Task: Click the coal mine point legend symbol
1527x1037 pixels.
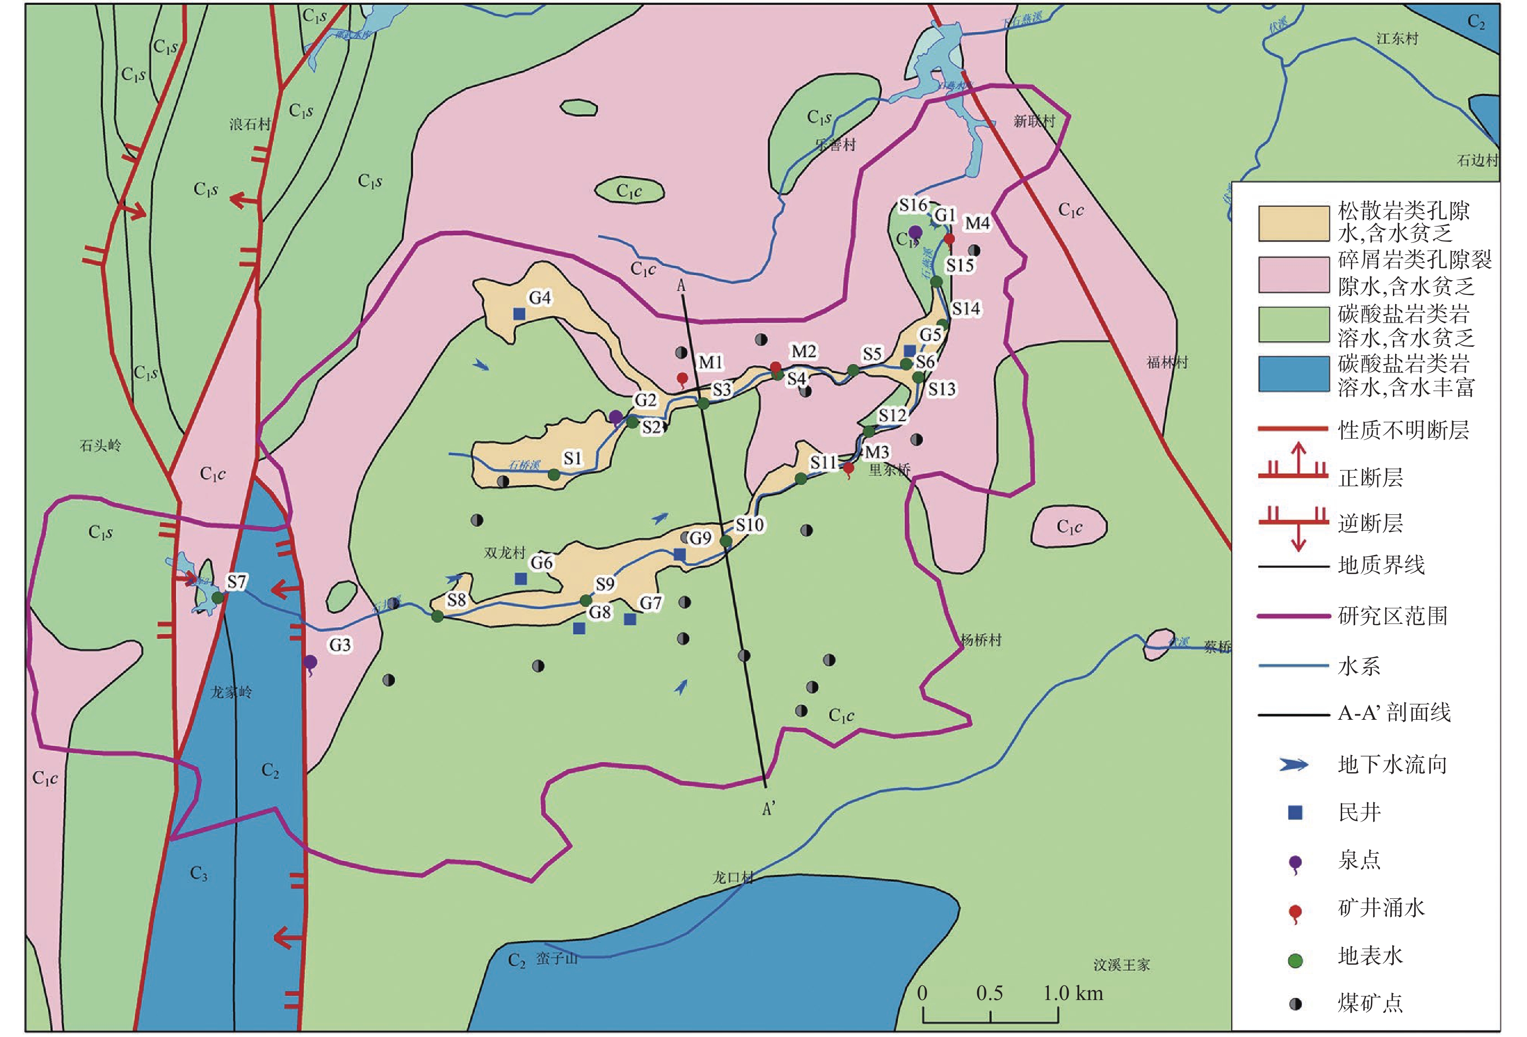Action: pyautogui.click(x=1295, y=1004)
